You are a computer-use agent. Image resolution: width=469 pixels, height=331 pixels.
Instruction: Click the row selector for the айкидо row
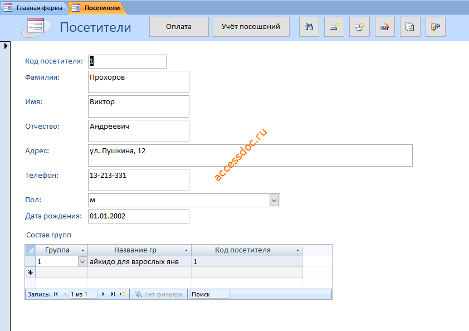30,261
